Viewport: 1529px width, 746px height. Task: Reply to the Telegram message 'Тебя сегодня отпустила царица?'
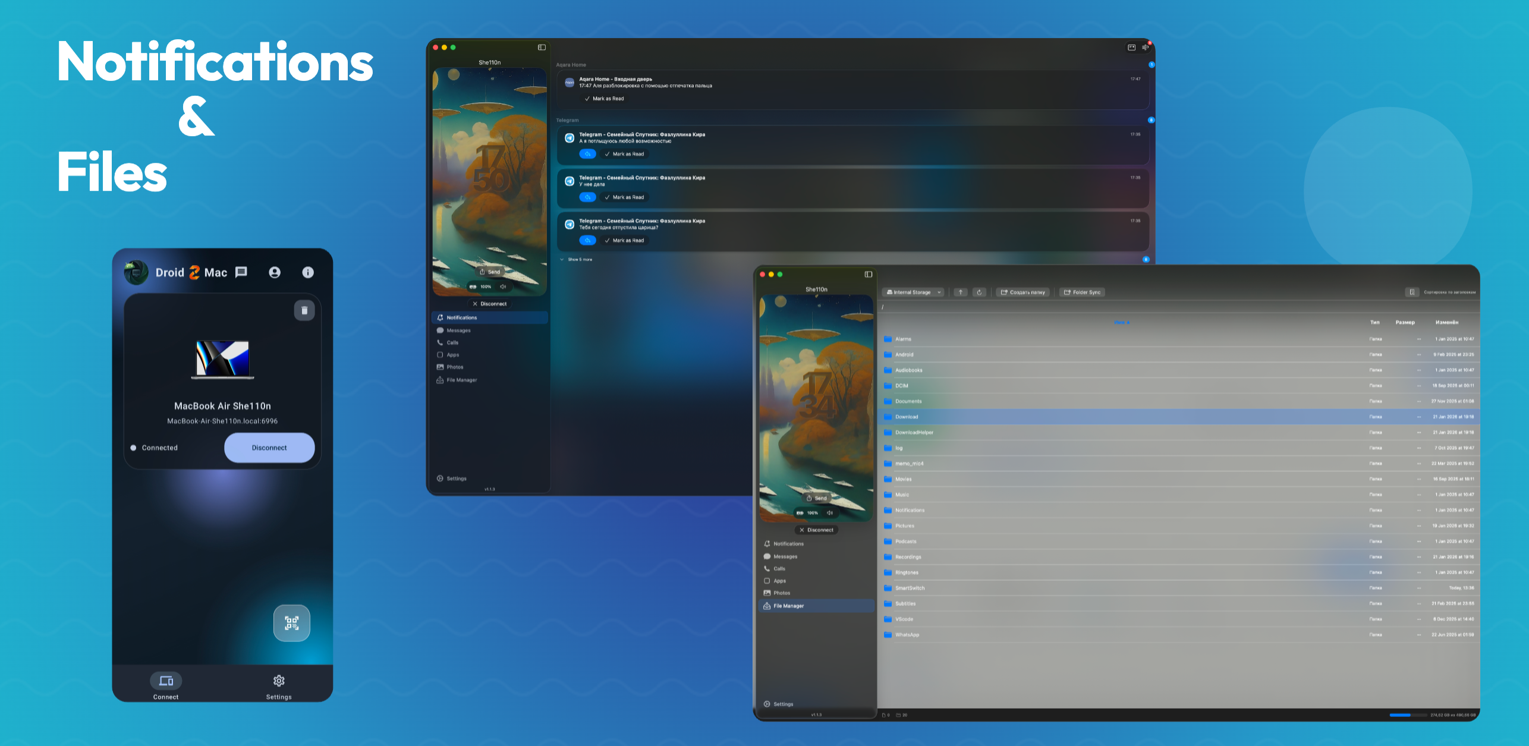[587, 241]
